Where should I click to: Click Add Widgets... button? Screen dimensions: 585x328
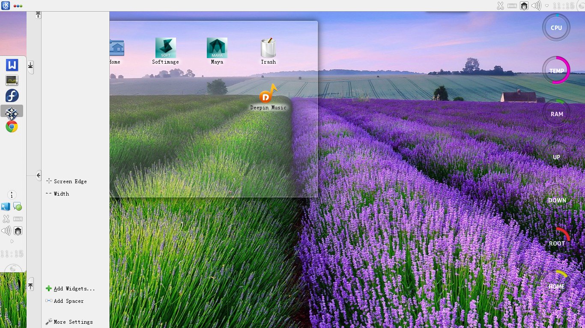click(x=70, y=289)
